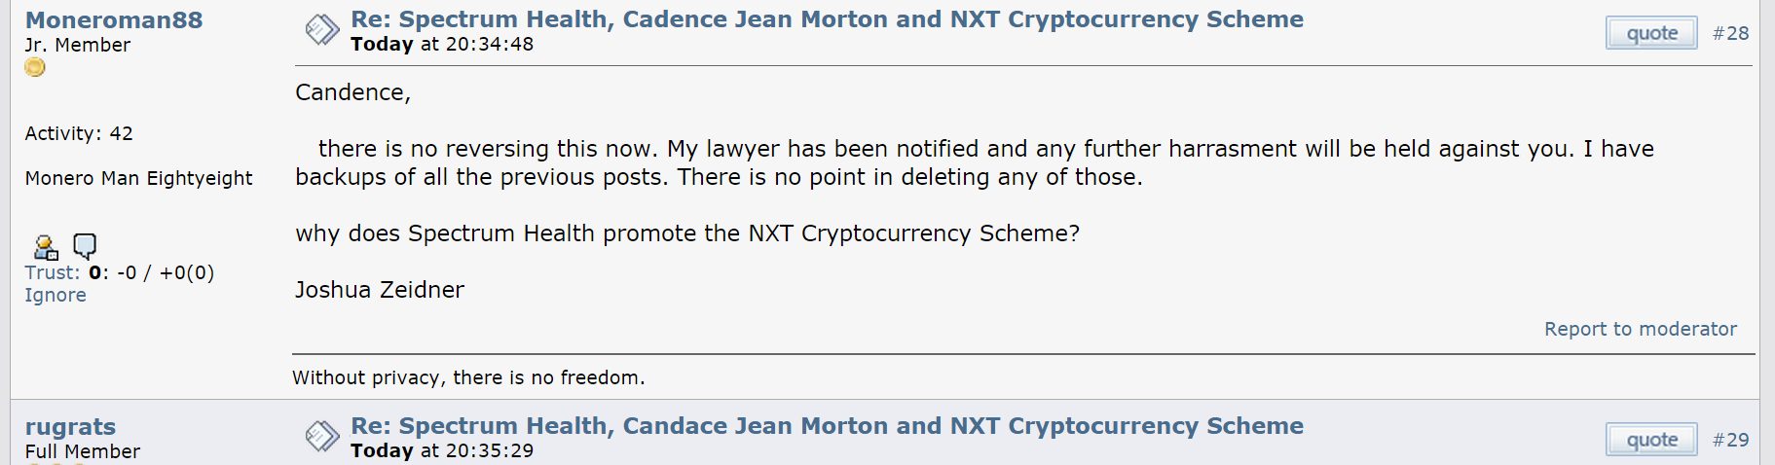This screenshot has width=1775, height=465.
Task: Open the message #29 subject title link
Action: [827, 426]
